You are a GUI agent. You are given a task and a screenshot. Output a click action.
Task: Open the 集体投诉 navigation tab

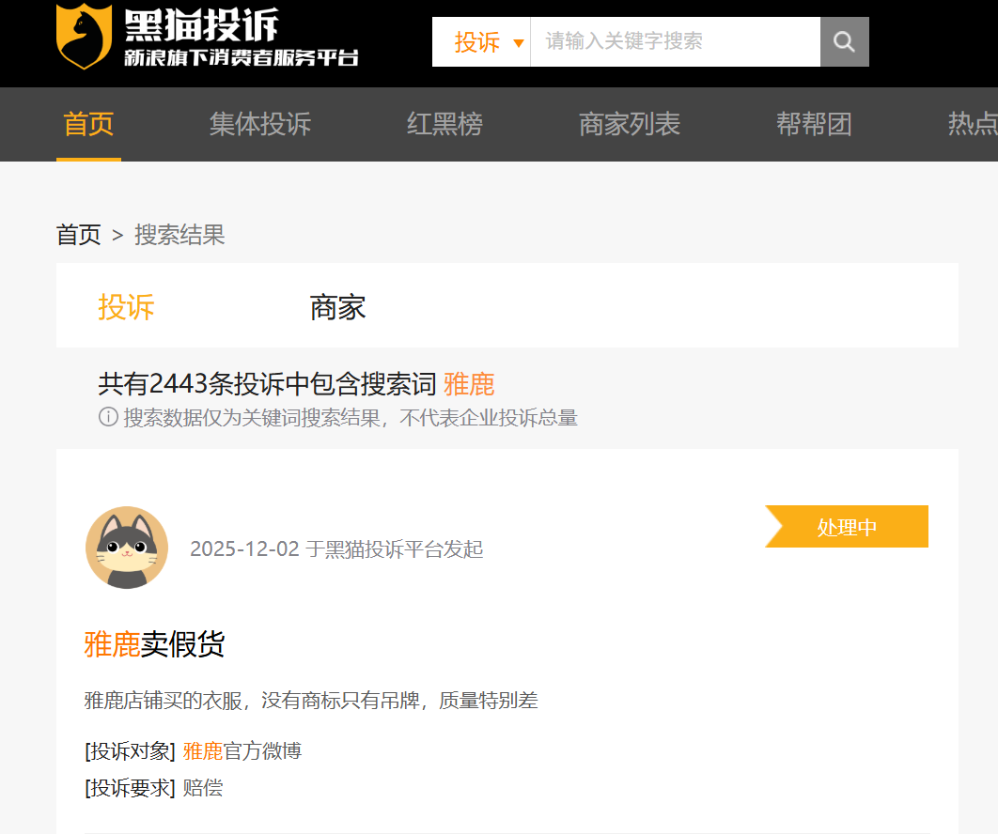(259, 124)
